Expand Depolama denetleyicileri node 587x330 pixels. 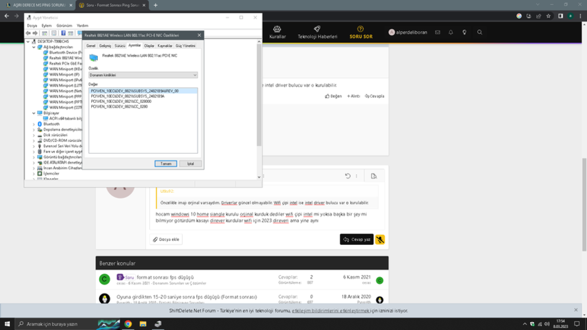34,129
